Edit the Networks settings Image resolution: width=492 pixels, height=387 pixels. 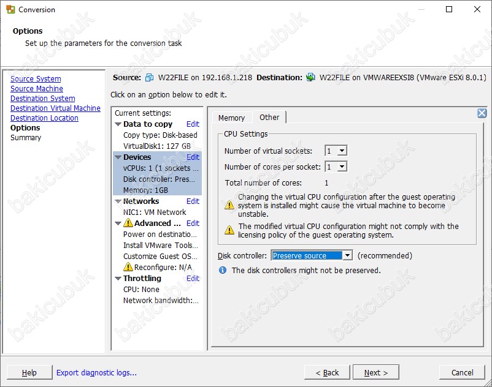(x=193, y=201)
